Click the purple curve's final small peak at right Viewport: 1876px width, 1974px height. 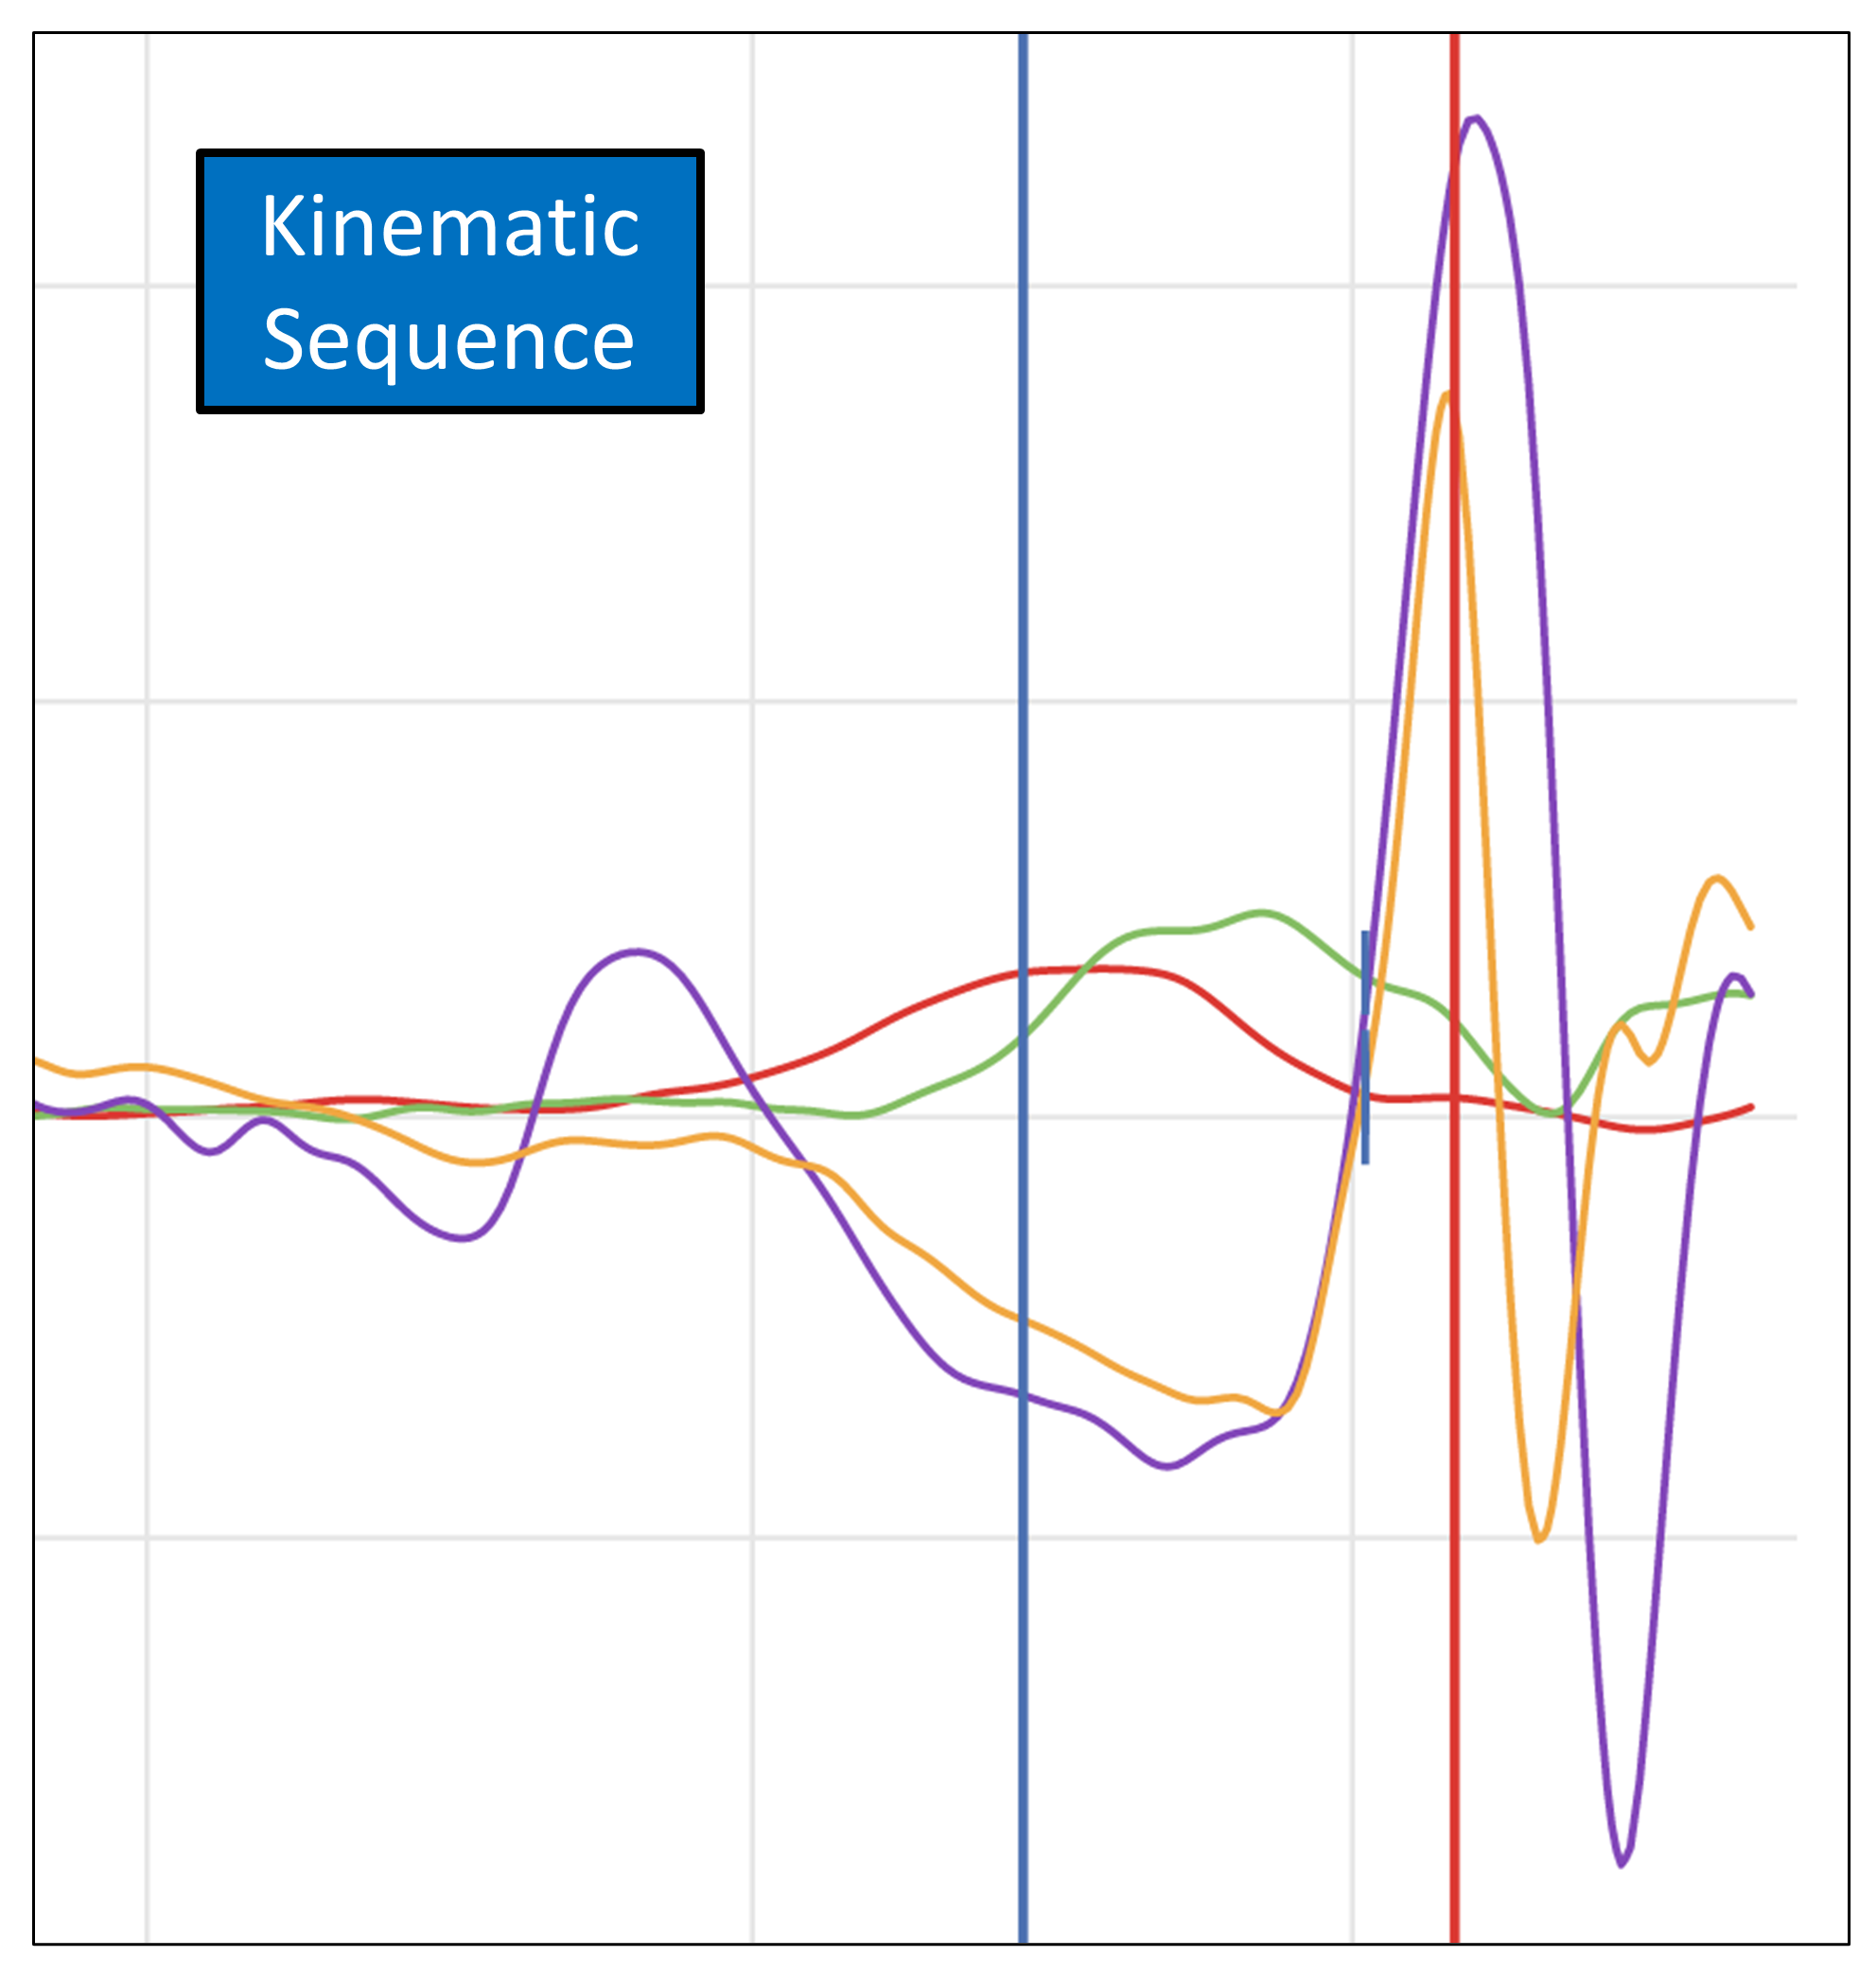tap(1736, 975)
